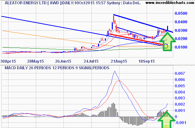The image size is (195, 128).
Task: Click the 18Sep15 date axis label
Action: 147,61
